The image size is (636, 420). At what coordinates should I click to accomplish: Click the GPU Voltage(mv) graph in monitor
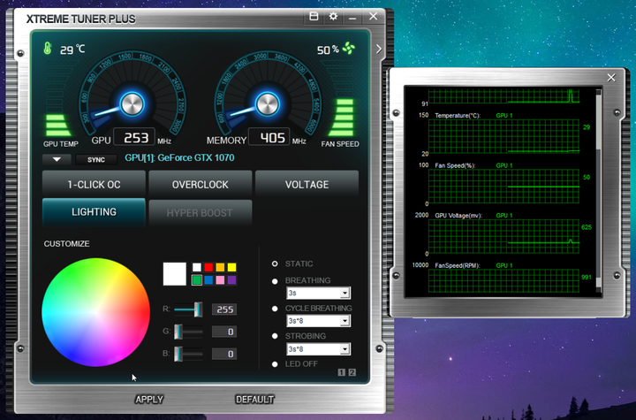pos(503,236)
